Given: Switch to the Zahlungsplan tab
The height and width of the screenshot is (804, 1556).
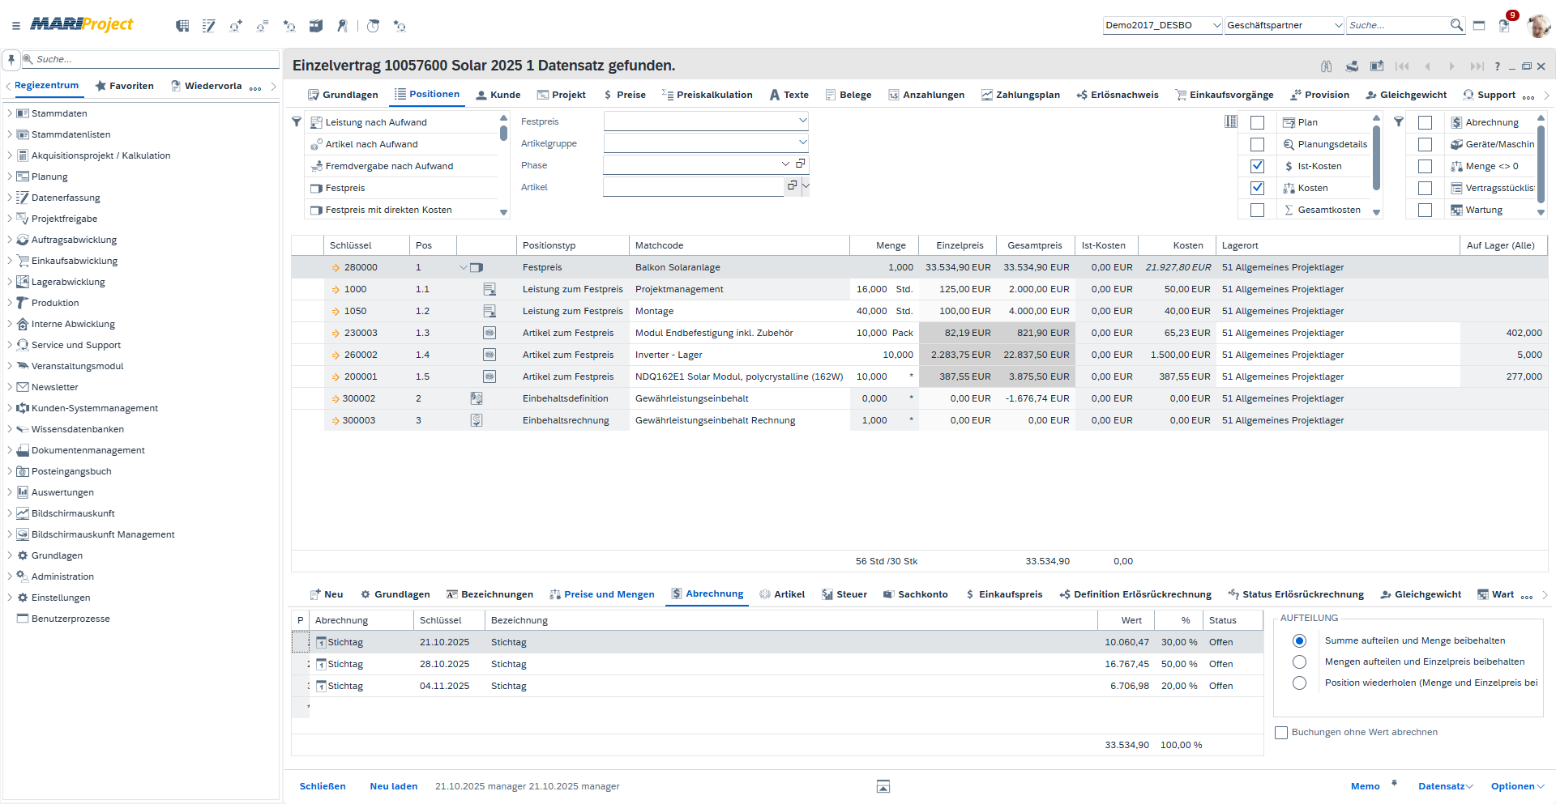Looking at the screenshot, I should 1020,95.
